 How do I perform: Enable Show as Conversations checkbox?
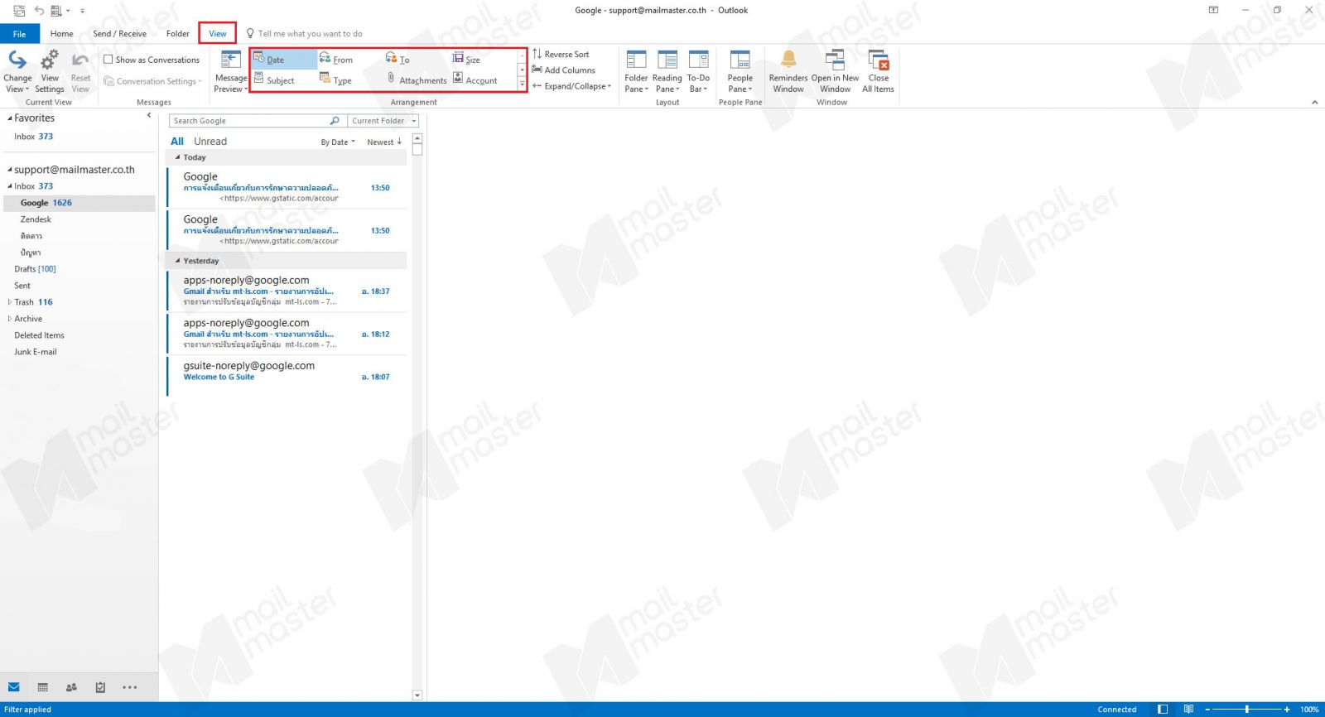pos(108,60)
